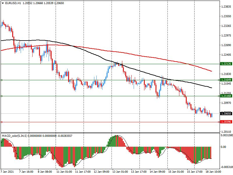Viewport: 233px width, 175px height.
Task: Click the red 1.20396 price tag
Action: pos(226,122)
